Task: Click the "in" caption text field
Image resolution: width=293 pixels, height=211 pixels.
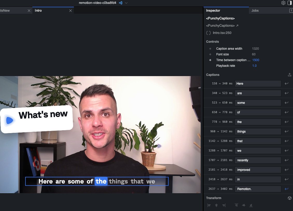Action: 258,179
